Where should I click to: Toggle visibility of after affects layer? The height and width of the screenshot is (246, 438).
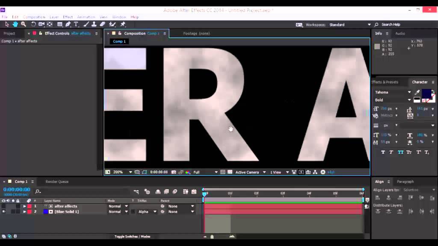tap(3, 206)
